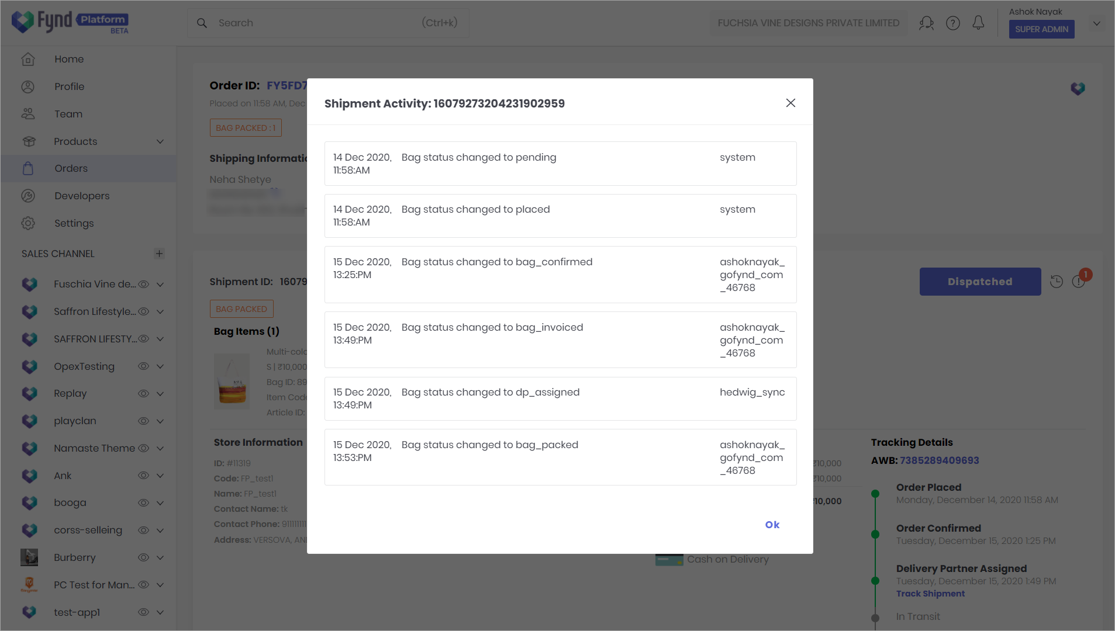
Task: Open Settings in sidebar
Action: coord(74,223)
